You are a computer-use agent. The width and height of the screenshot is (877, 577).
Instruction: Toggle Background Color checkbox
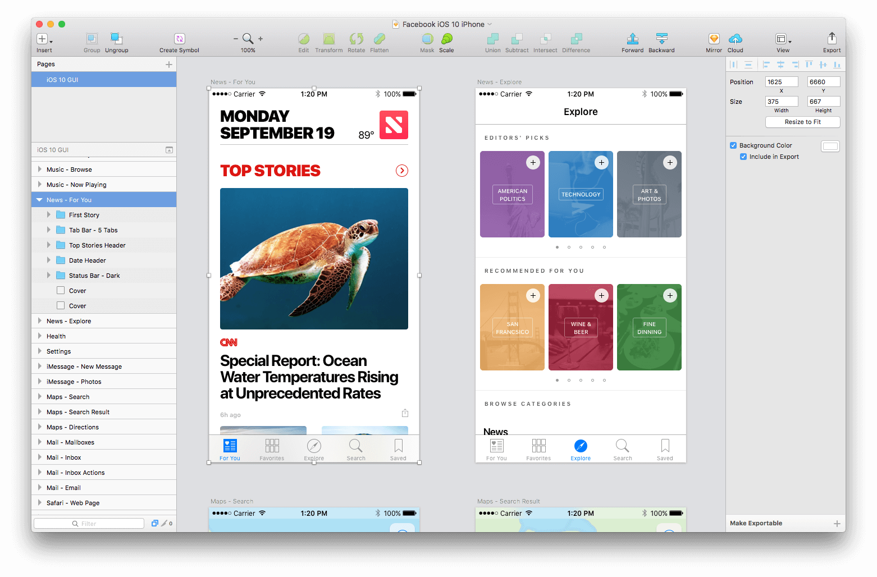tap(733, 145)
